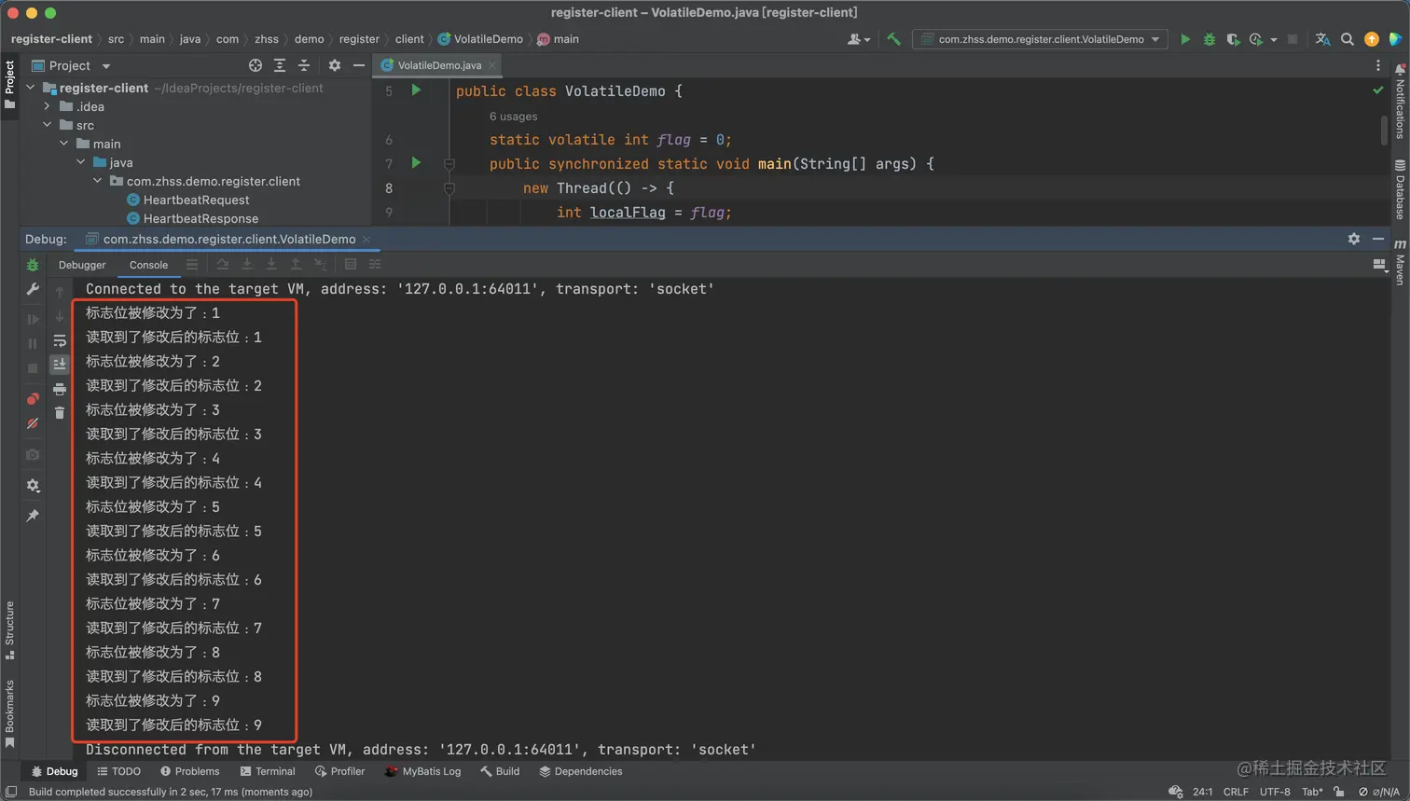1410x801 pixels.
Task: Click the Maven side tool button
Action: [x=1400, y=262]
